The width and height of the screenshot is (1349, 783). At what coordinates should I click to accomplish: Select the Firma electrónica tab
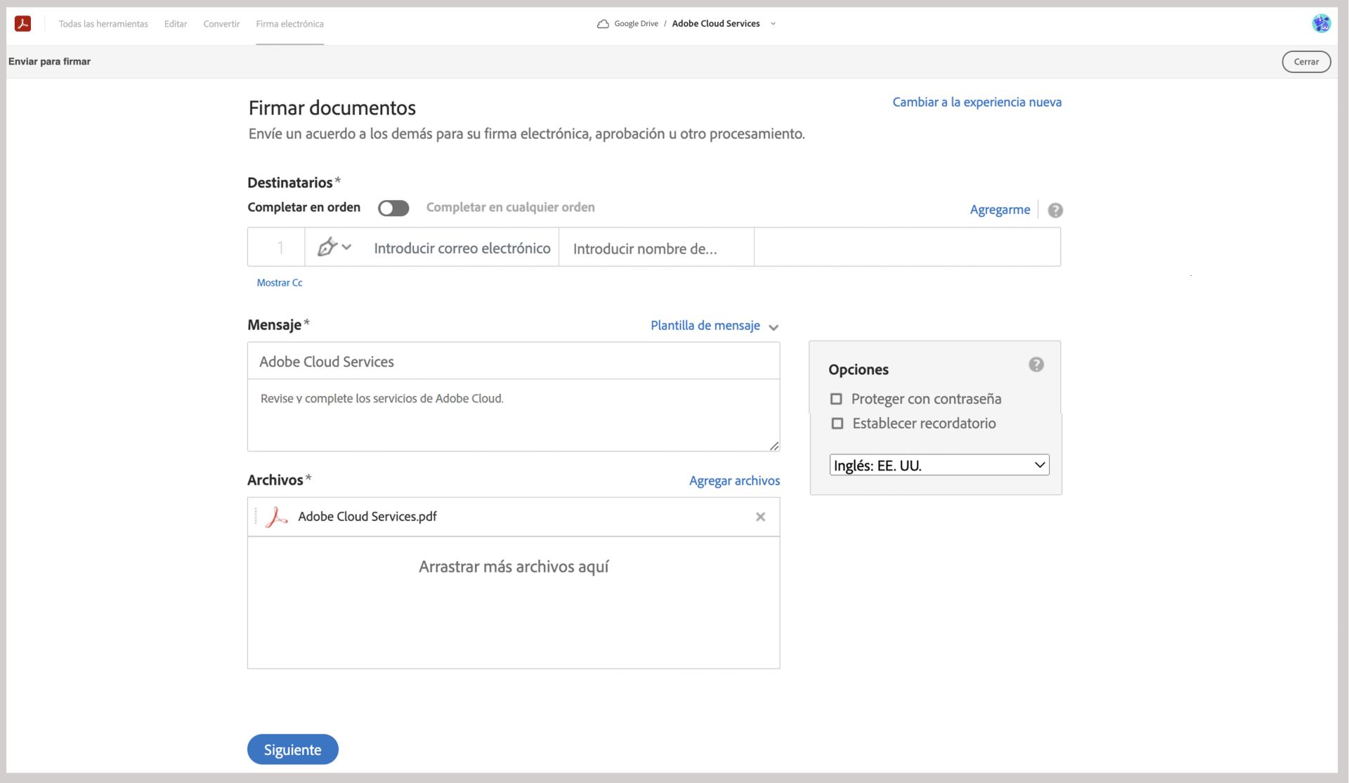[289, 24]
